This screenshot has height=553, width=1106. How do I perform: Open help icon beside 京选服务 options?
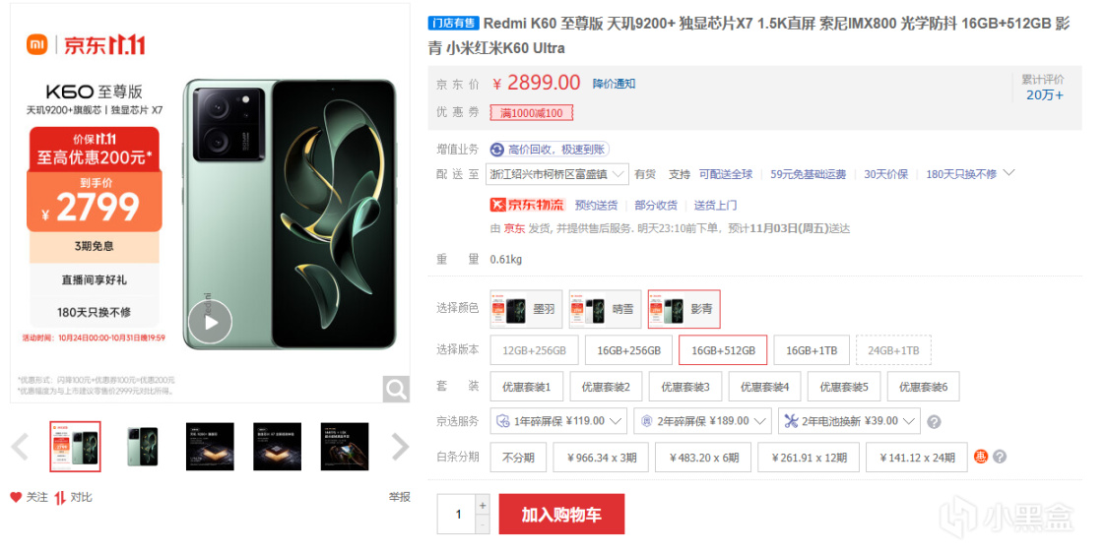934,422
